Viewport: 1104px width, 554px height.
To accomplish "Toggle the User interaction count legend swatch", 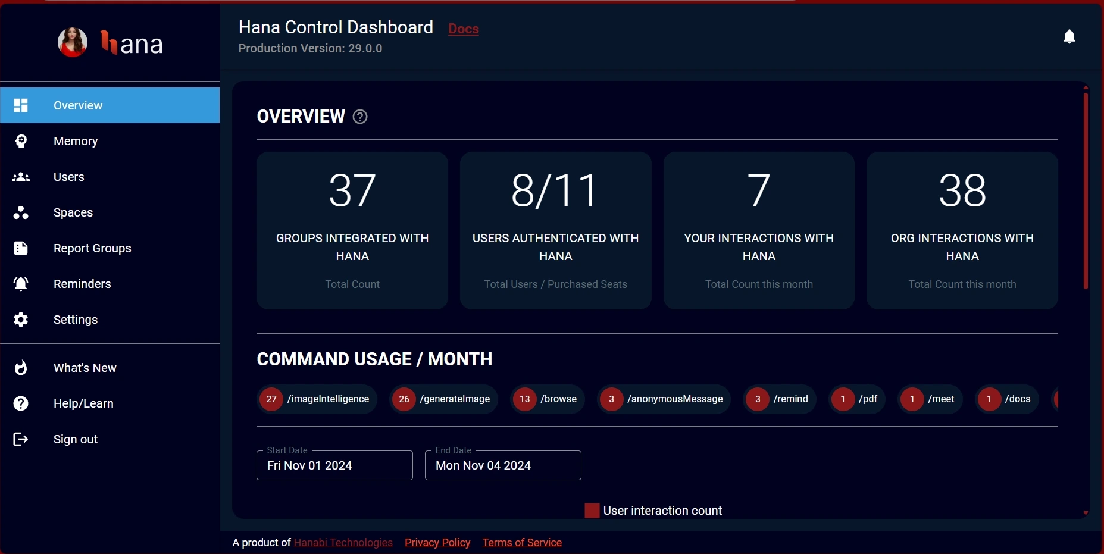I will pos(592,511).
